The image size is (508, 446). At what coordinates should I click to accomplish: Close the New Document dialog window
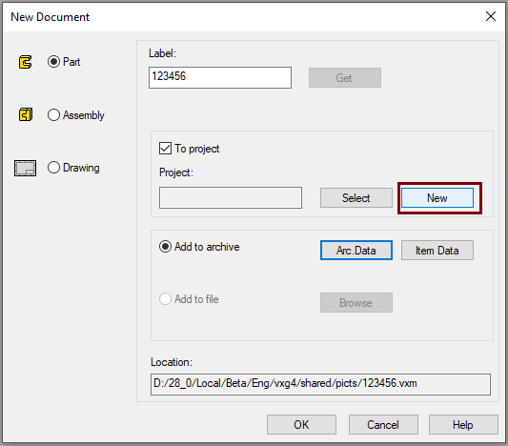click(491, 16)
